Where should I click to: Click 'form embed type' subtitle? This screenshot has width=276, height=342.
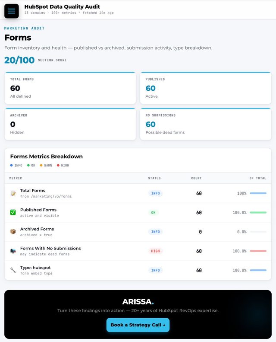pos(36,273)
